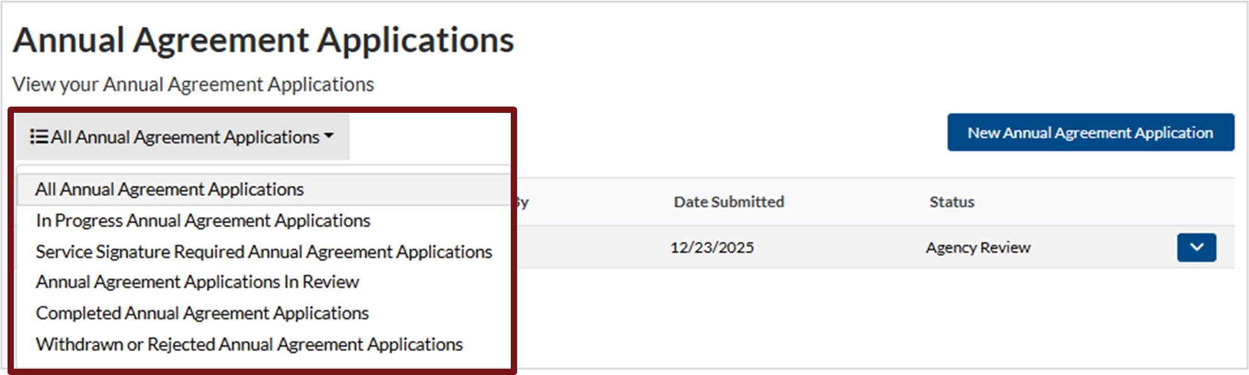Click the View your Annual Agreement Applications subtitle
The image size is (1249, 375).
(193, 84)
